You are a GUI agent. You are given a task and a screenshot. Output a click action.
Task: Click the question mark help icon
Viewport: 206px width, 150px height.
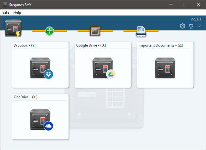199,26
